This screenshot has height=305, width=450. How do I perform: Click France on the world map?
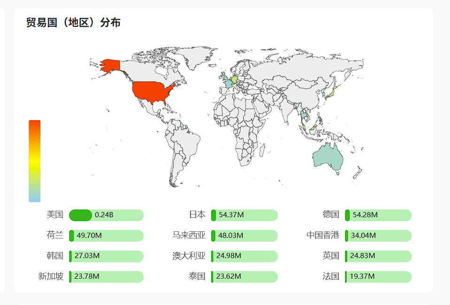[228, 84]
